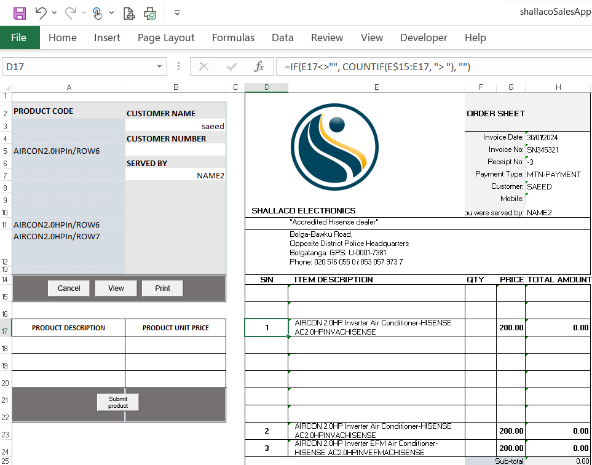Image resolution: width=592 pixels, height=465 pixels.
Task: Click the order sheet View button
Action: (x=116, y=288)
